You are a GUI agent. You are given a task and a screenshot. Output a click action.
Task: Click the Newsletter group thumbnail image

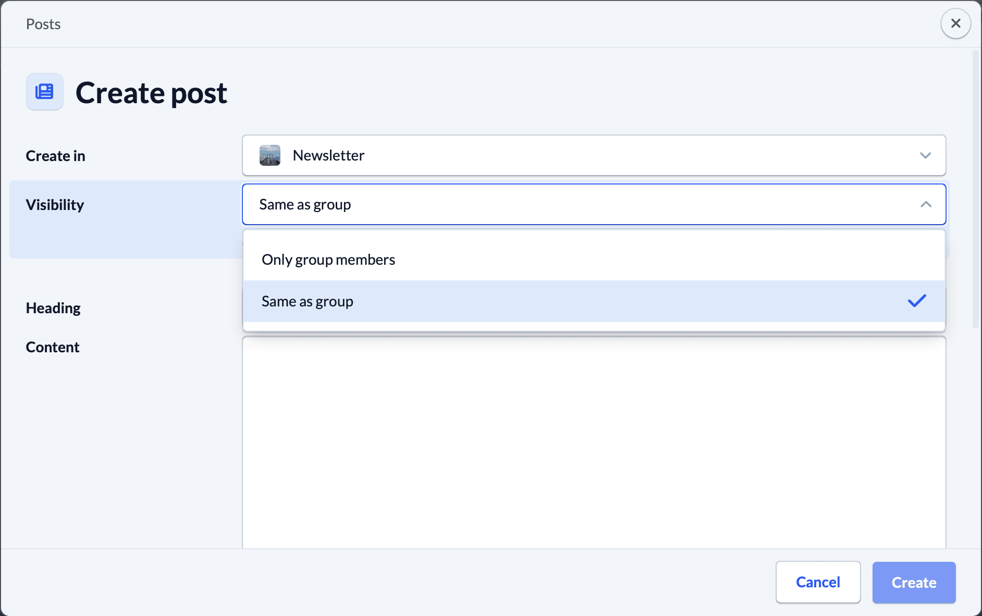270,155
